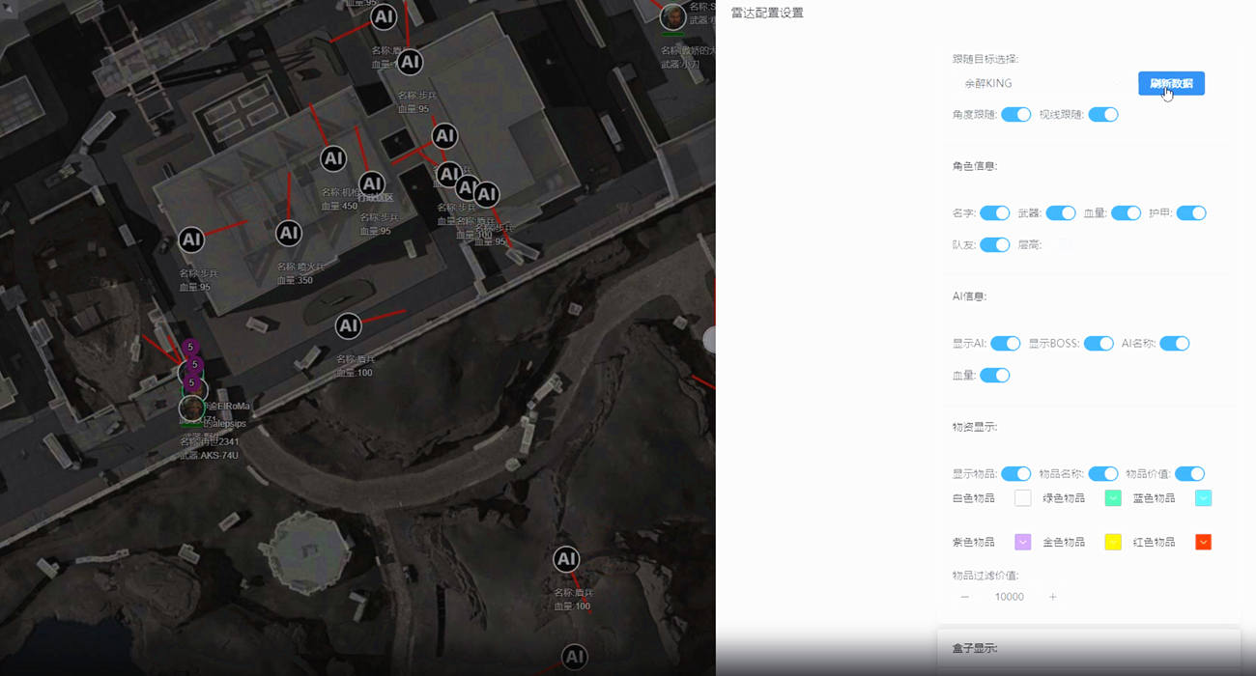
Task: Click the AI marker with 血量:350
Action: coord(289,233)
